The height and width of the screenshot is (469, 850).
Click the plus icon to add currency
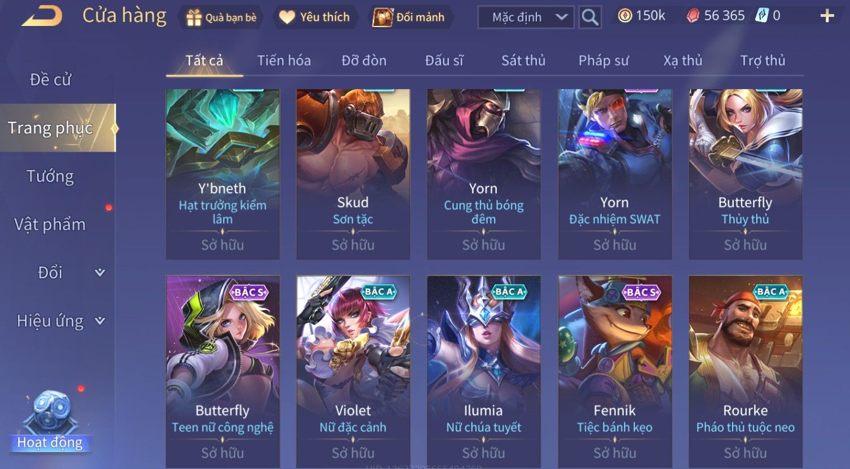click(x=827, y=16)
